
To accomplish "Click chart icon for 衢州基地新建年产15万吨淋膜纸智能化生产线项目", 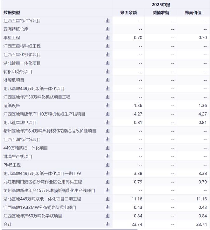I will coord(108,190).
